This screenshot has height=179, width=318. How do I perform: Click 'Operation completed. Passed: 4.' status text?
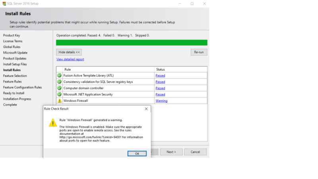coord(79,35)
